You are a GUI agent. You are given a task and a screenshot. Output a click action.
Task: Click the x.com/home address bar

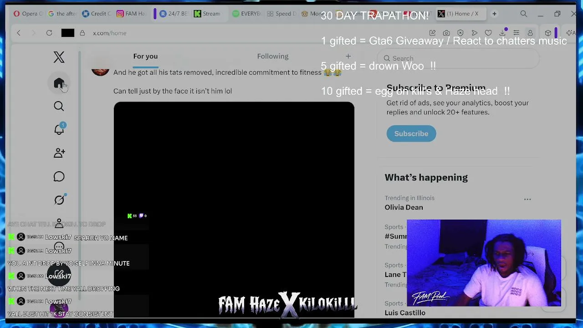click(x=110, y=33)
